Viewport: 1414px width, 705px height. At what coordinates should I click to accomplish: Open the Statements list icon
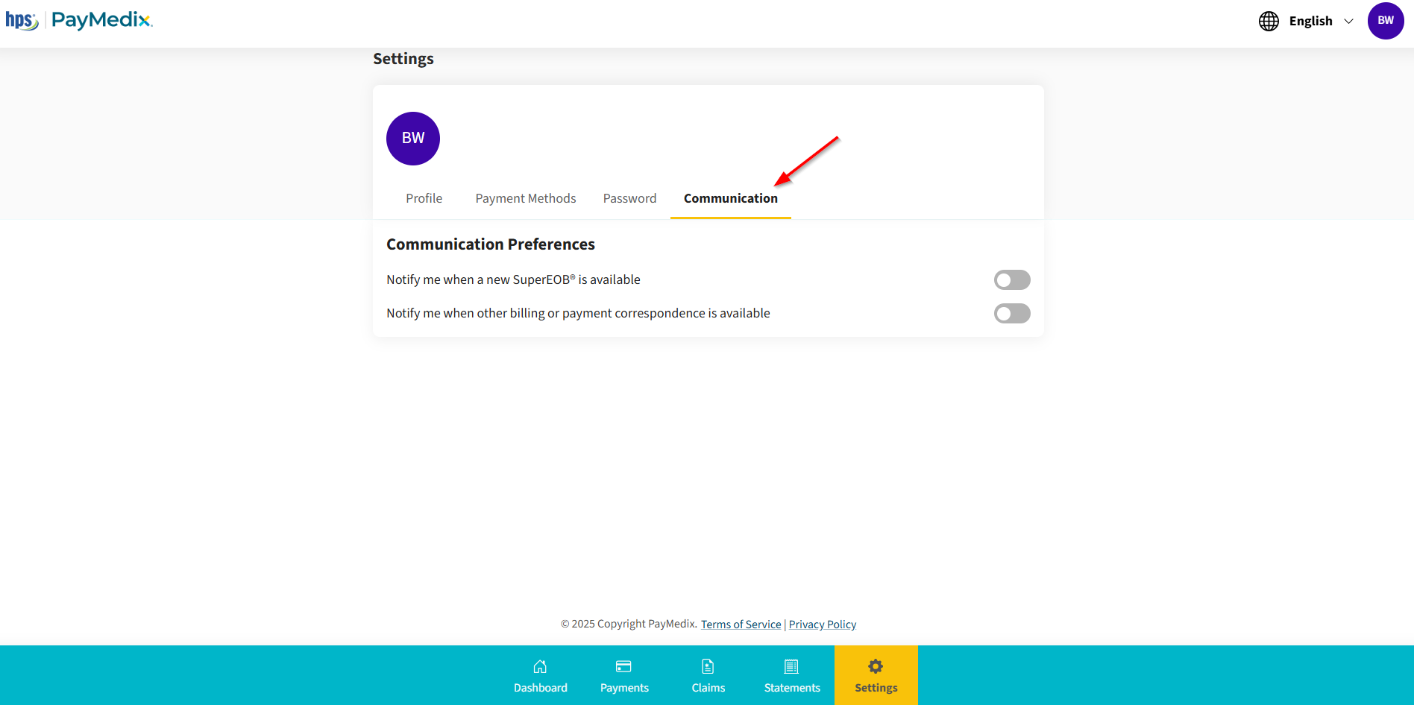[791, 666]
